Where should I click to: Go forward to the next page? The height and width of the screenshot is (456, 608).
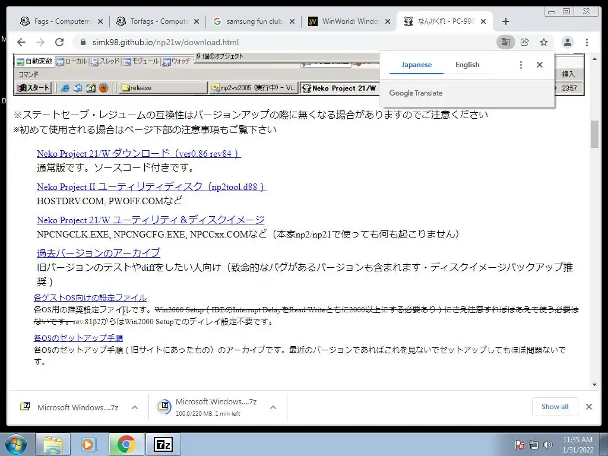point(40,42)
